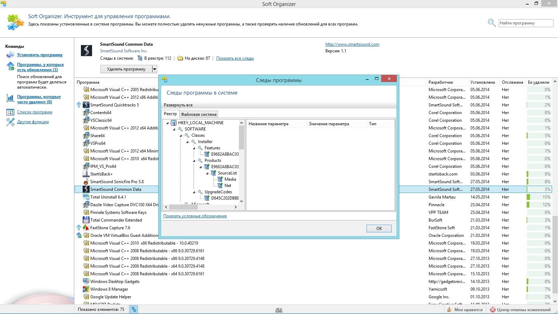Click the frequently removed programs chart icon
558x314 pixels.
tap(10, 98)
